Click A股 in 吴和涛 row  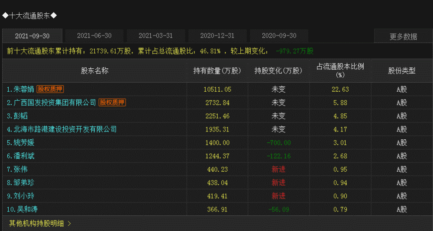click(402, 209)
